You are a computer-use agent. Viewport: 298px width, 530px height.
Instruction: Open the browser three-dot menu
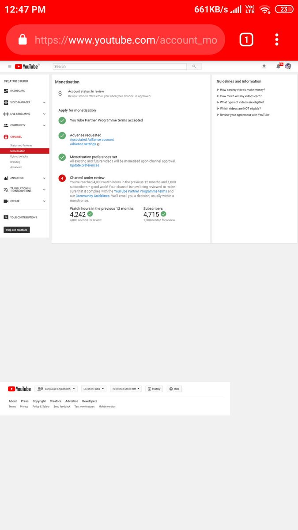coord(277,40)
